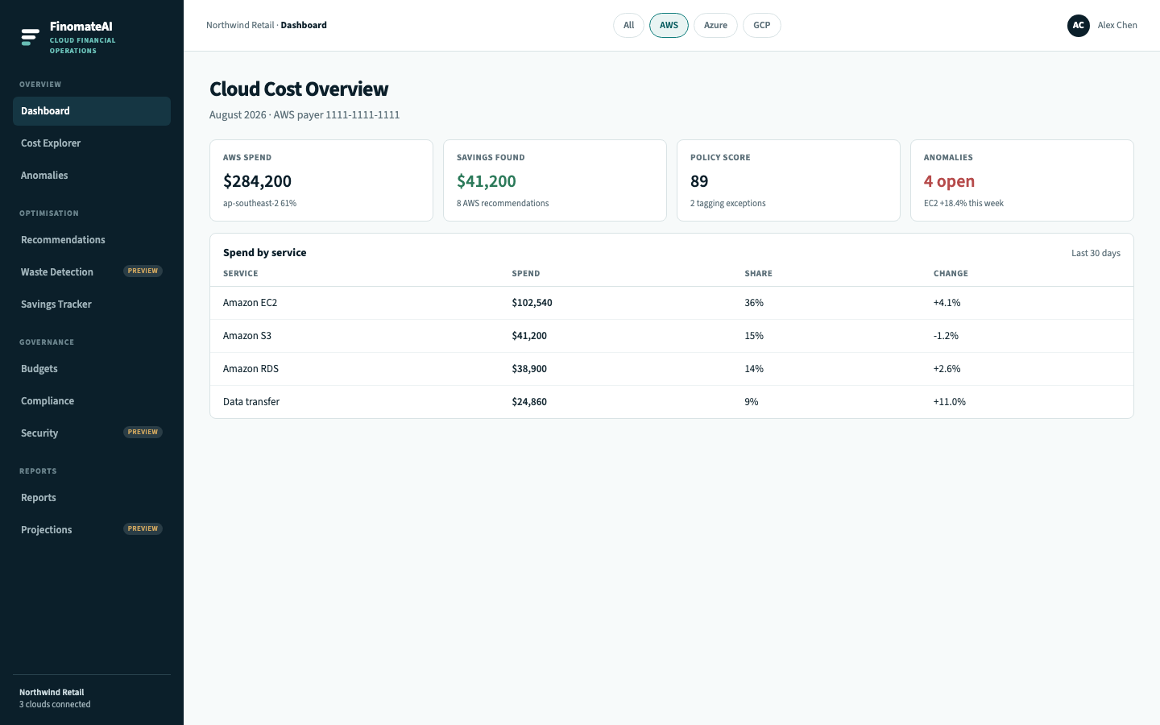
Task: Open the Policy Score card
Action: pos(789,180)
